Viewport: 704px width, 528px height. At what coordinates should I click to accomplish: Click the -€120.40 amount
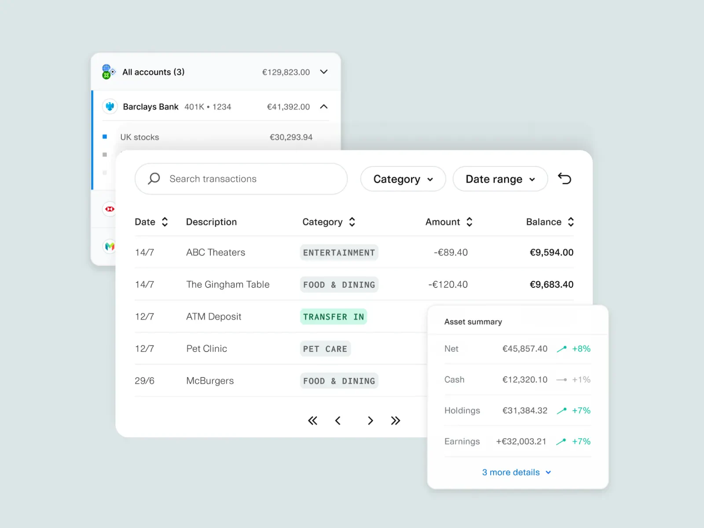tap(448, 285)
